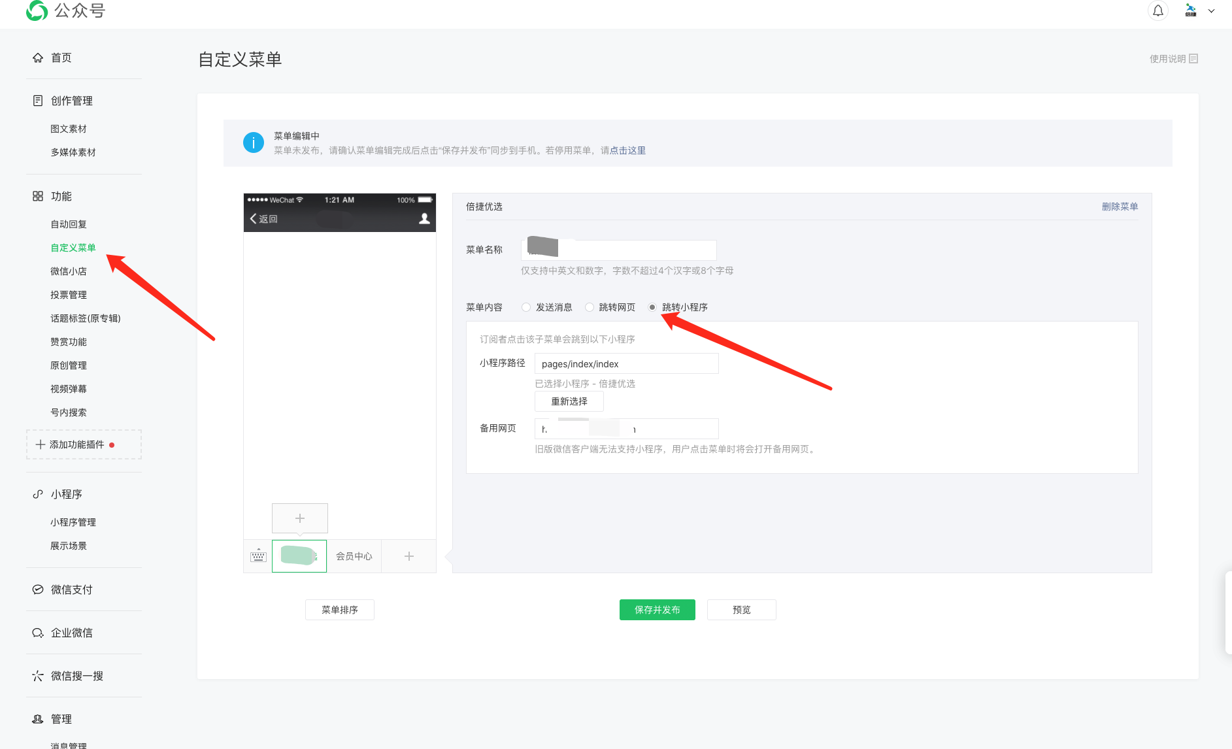1232x749 pixels.
Task: Open 自动回复 in the sidebar
Action: pos(69,224)
